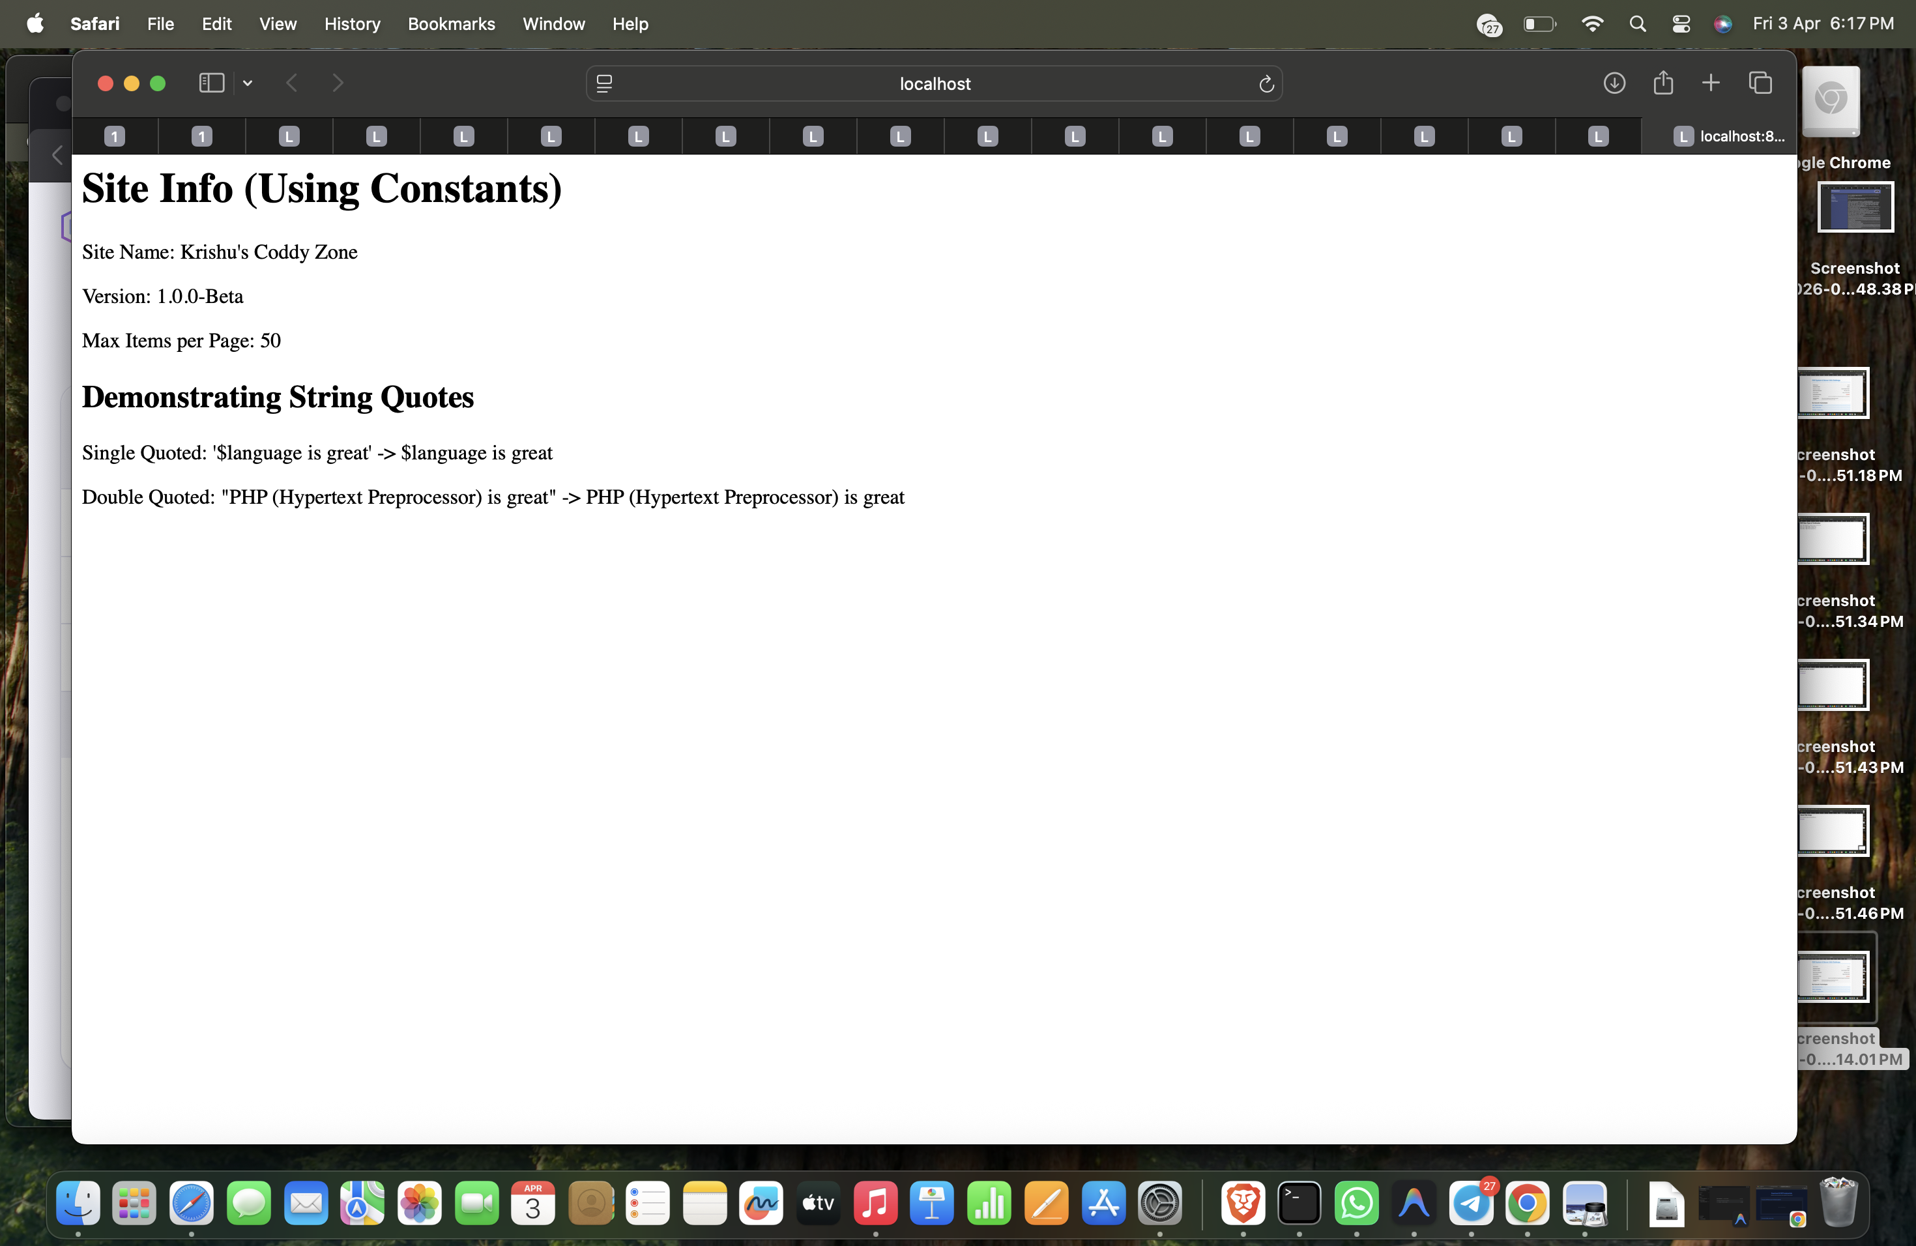Open Control Center in the menu bar
The width and height of the screenshot is (1916, 1246).
pos(1681,23)
